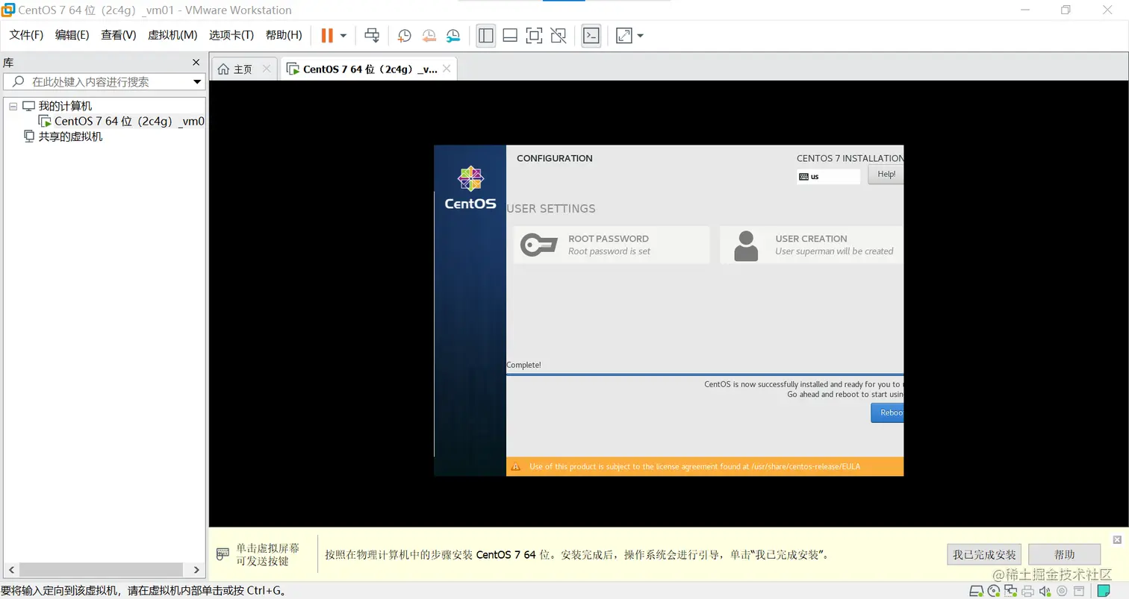Viewport: 1129px width, 599px height.
Task: Switch to Unity mode
Action: pos(558,35)
